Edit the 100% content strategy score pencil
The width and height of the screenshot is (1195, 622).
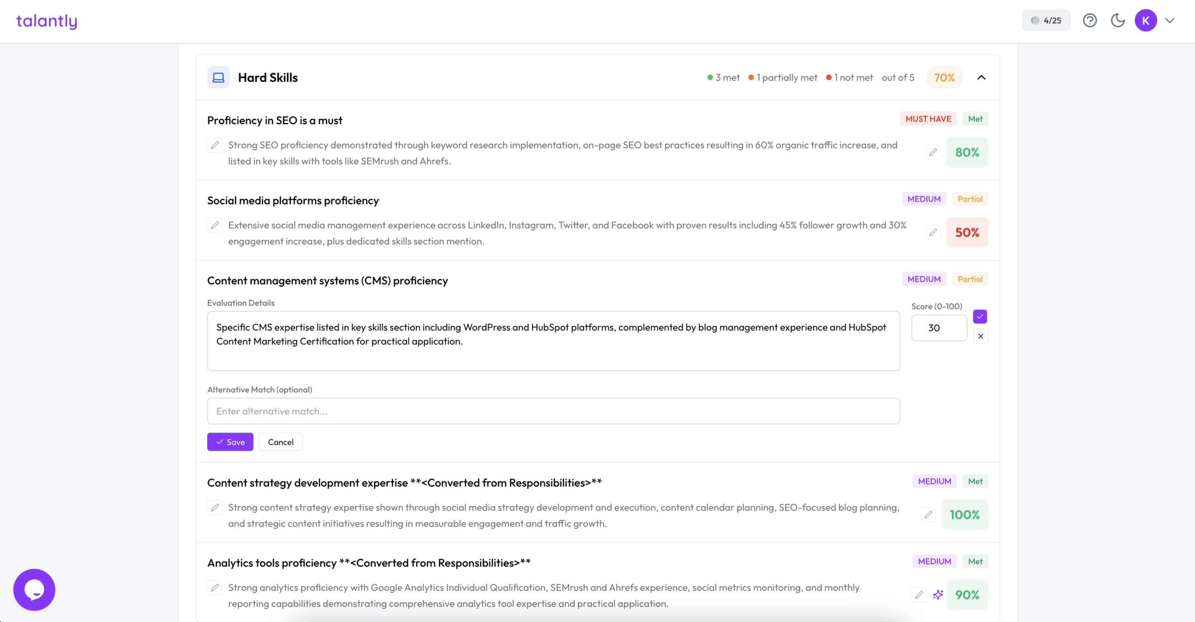928,515
